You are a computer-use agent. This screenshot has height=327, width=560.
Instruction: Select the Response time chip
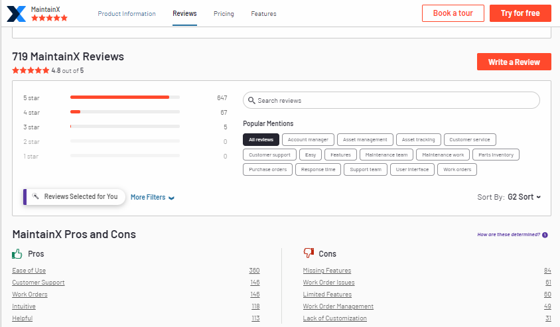point(318,170)
